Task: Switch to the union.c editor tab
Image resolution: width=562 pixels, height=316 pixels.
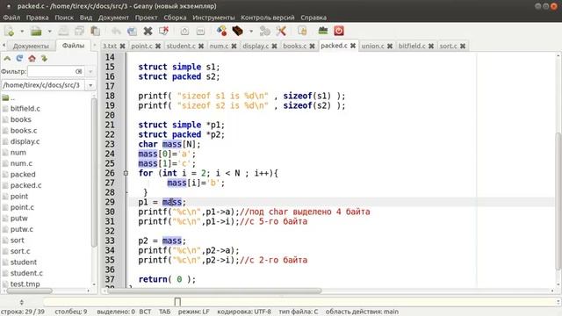Action: point(372,46)
